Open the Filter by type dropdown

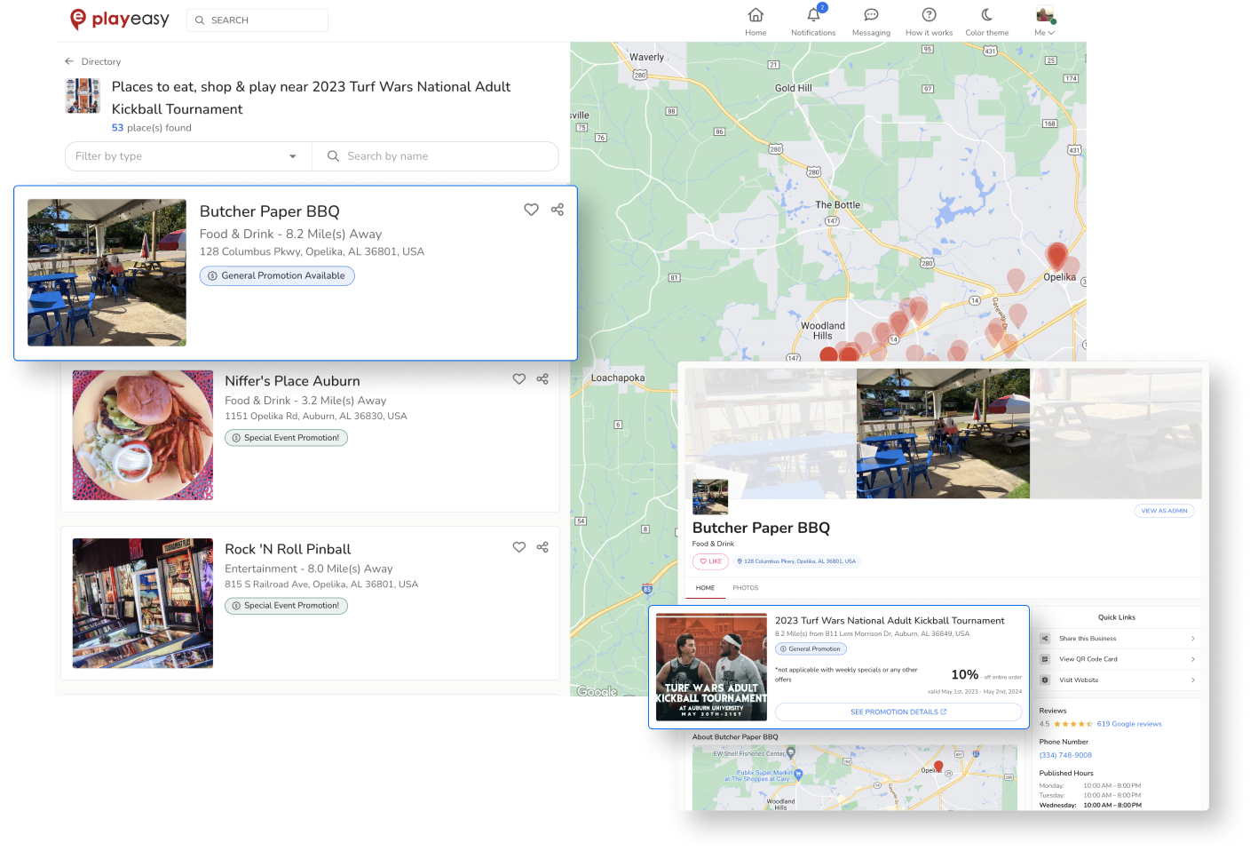coord(188,156)
